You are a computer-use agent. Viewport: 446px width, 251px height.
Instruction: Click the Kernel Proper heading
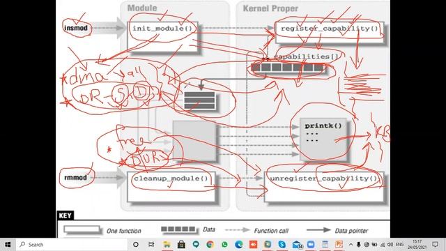[270, 8]
